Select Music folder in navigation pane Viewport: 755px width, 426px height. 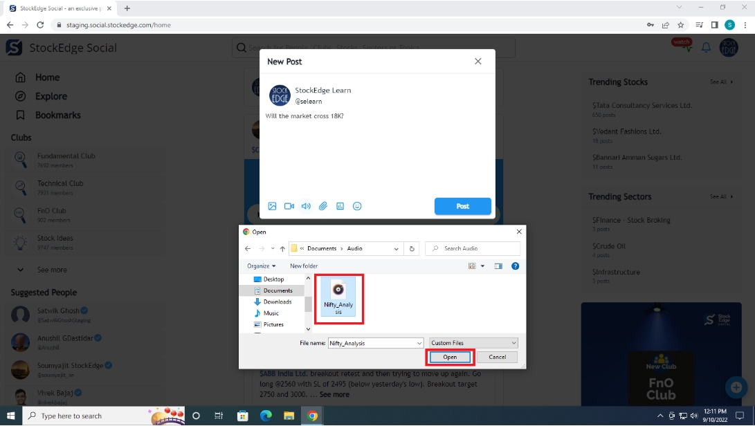(271, 313)
